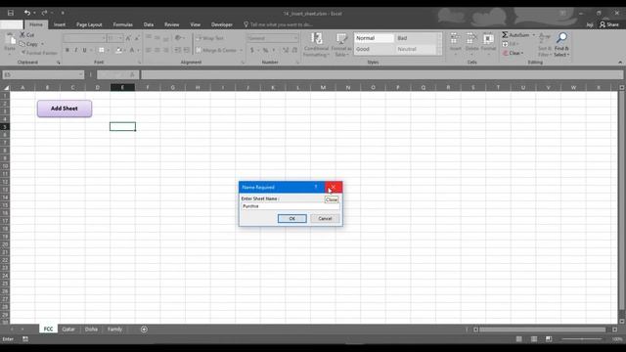Click the Accounting Number Format dollar icon
Viewport: 626px width, 352px height.
coord(252,50)
